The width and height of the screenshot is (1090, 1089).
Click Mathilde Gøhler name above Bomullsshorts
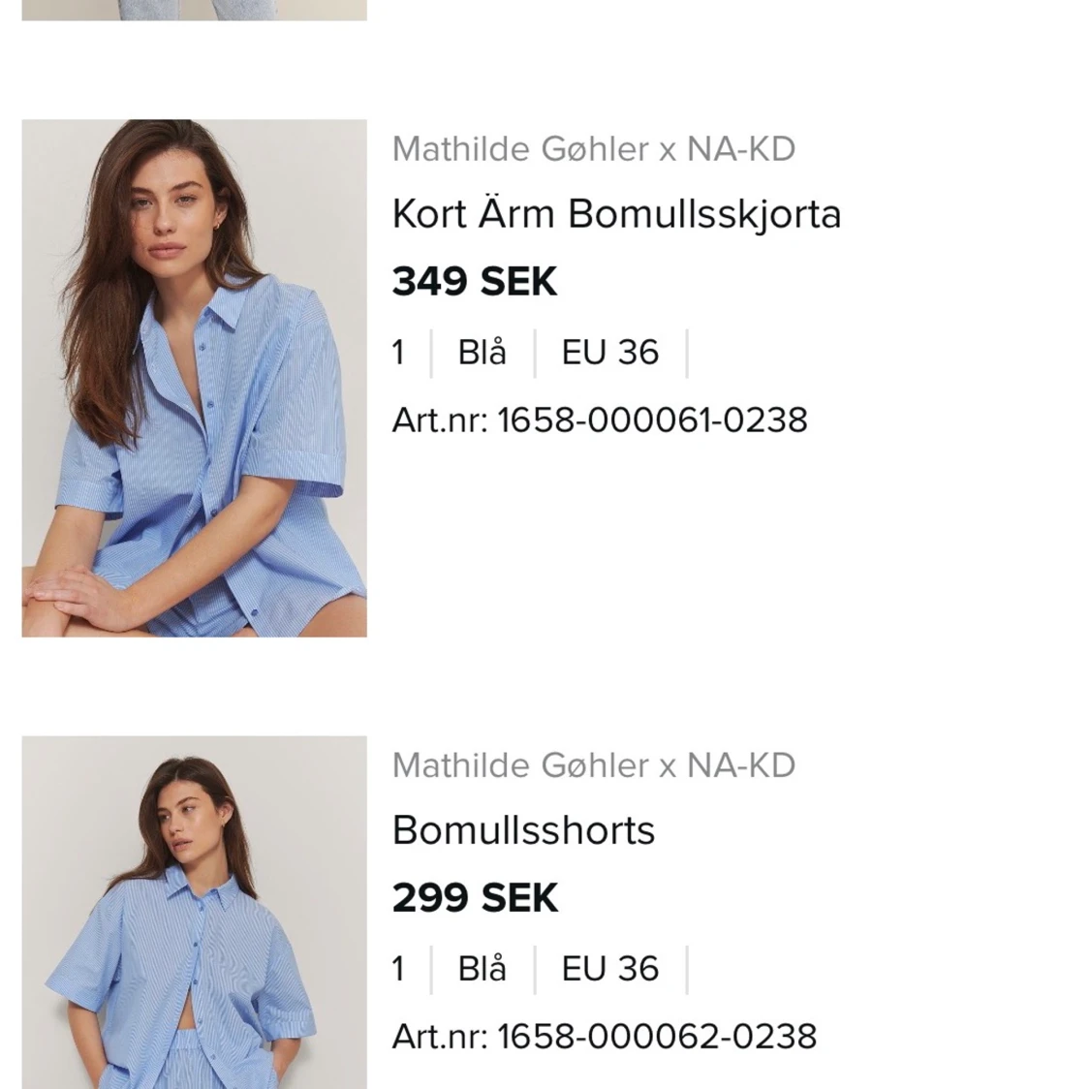click(x=520, y=765)
